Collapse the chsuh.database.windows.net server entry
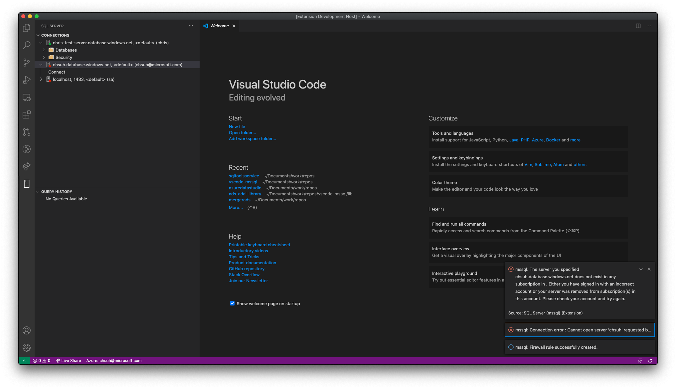Screen dimensions: 676x389 pos(41,65)
